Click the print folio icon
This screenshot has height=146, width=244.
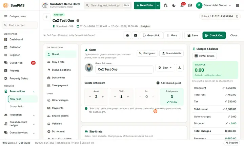pyautogui.click(x=127, y=35)
